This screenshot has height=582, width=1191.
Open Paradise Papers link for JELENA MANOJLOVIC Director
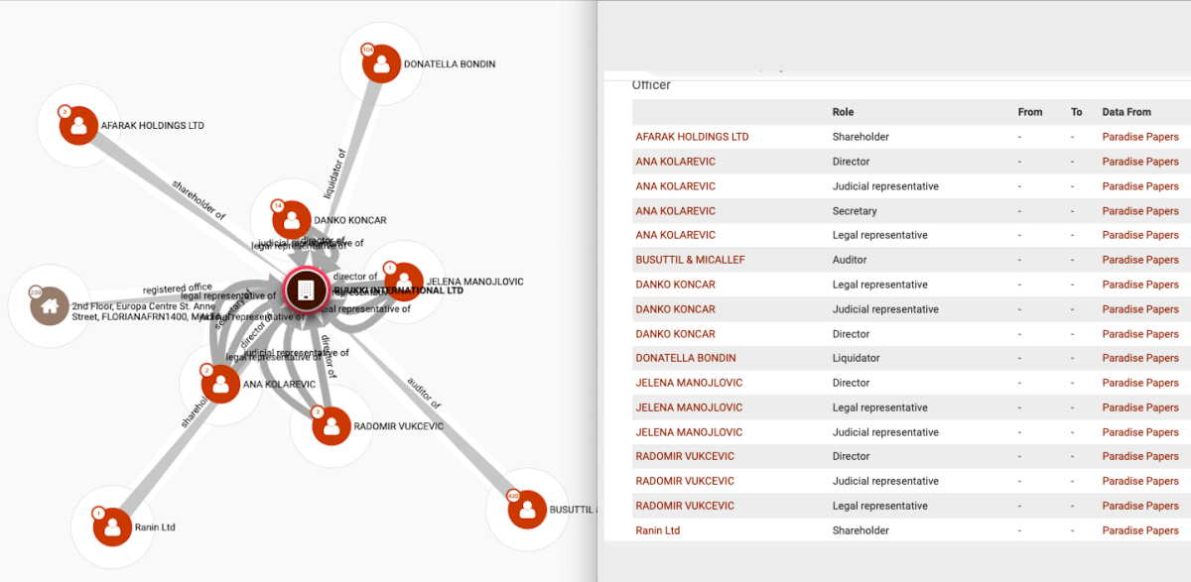click(1140, 383)
